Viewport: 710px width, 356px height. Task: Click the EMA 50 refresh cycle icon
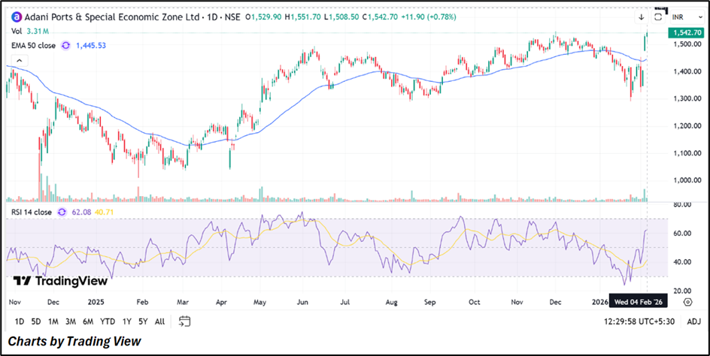coord(65,46)
